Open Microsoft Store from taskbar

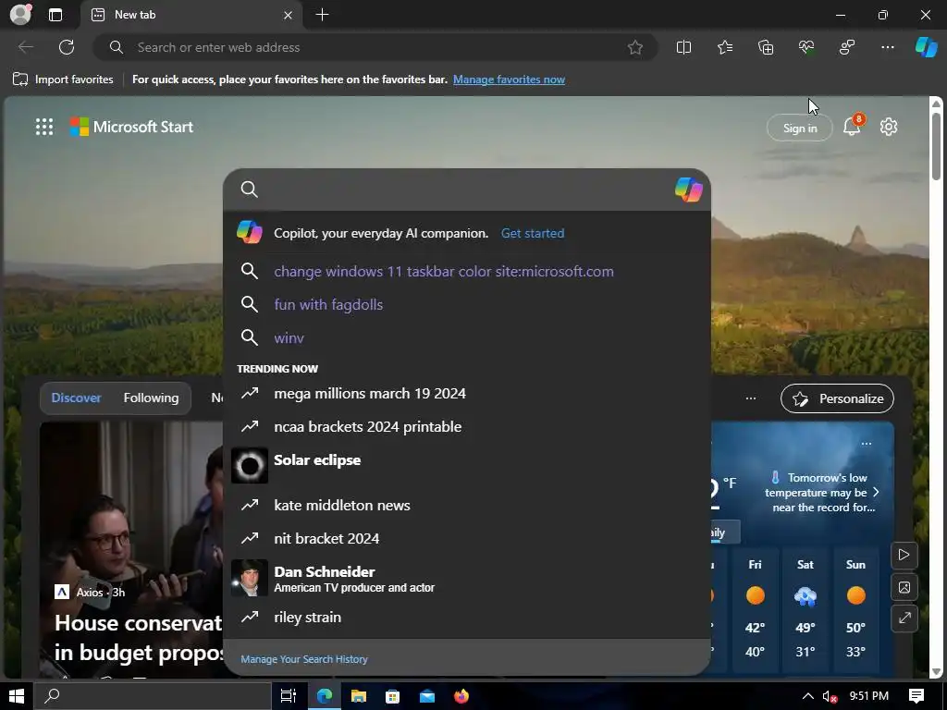(392, 696)
